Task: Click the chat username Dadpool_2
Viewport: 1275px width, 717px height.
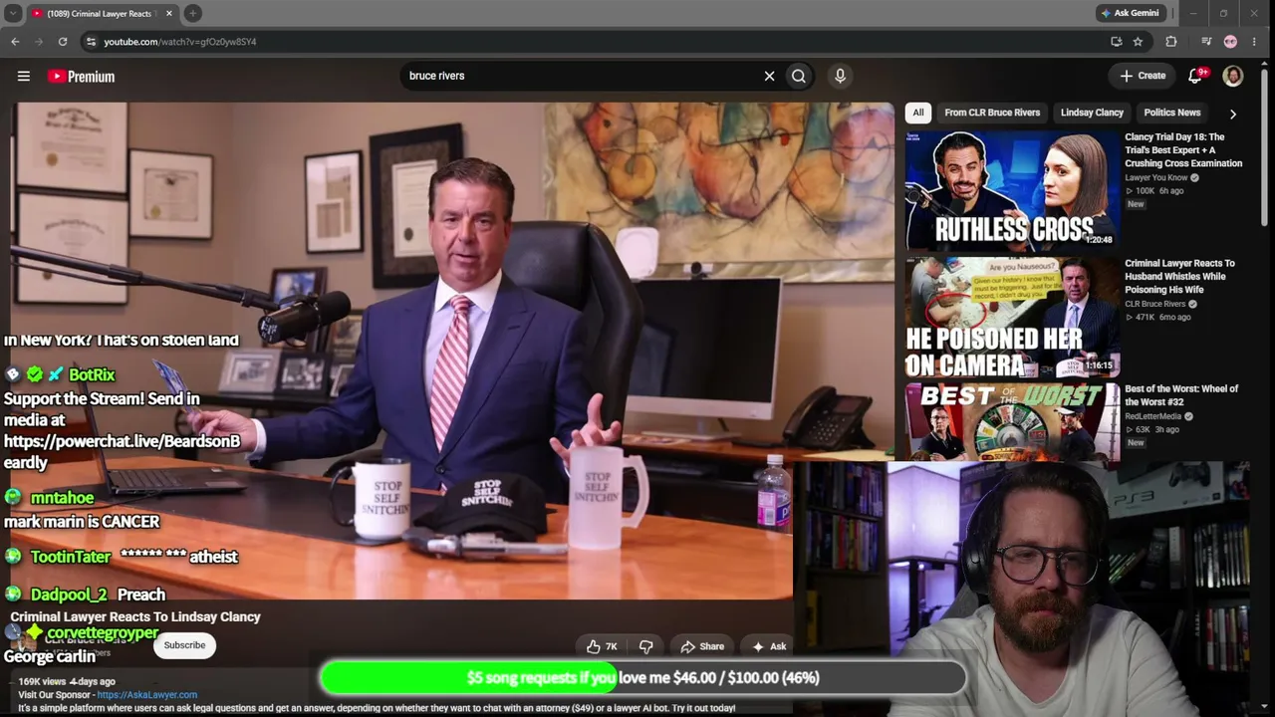Action: 68,595
